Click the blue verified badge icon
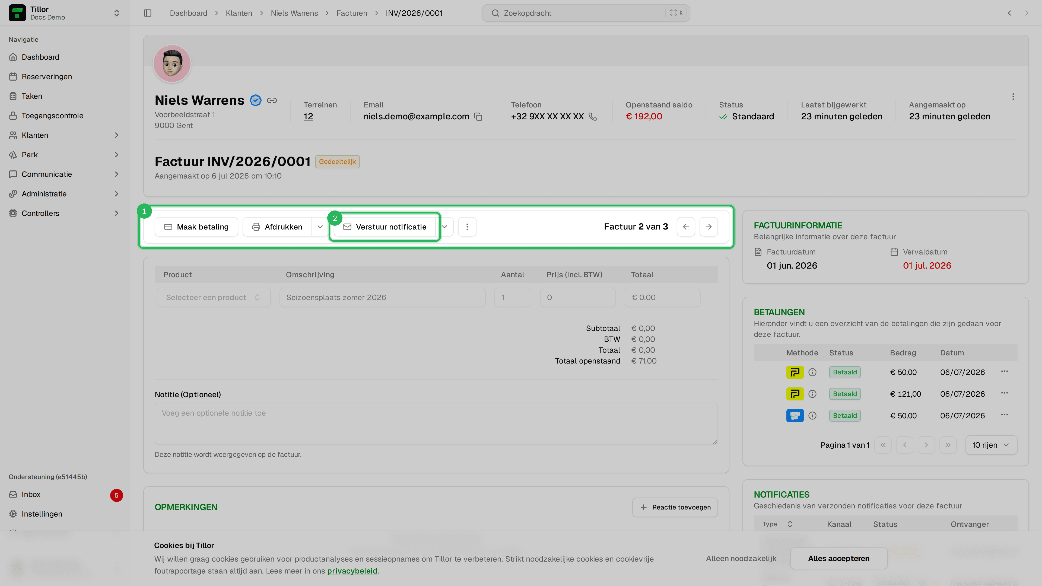 (255, 100)
